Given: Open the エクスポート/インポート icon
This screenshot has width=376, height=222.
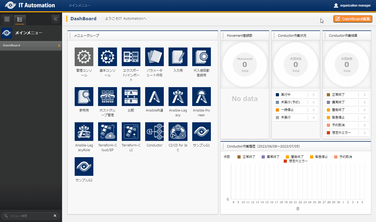Looking at the screenshot, I should (x=131, y=57).
